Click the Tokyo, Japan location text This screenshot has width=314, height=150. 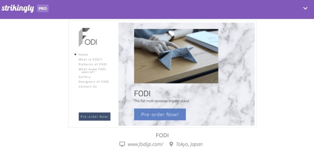click(x=189, y=144)
